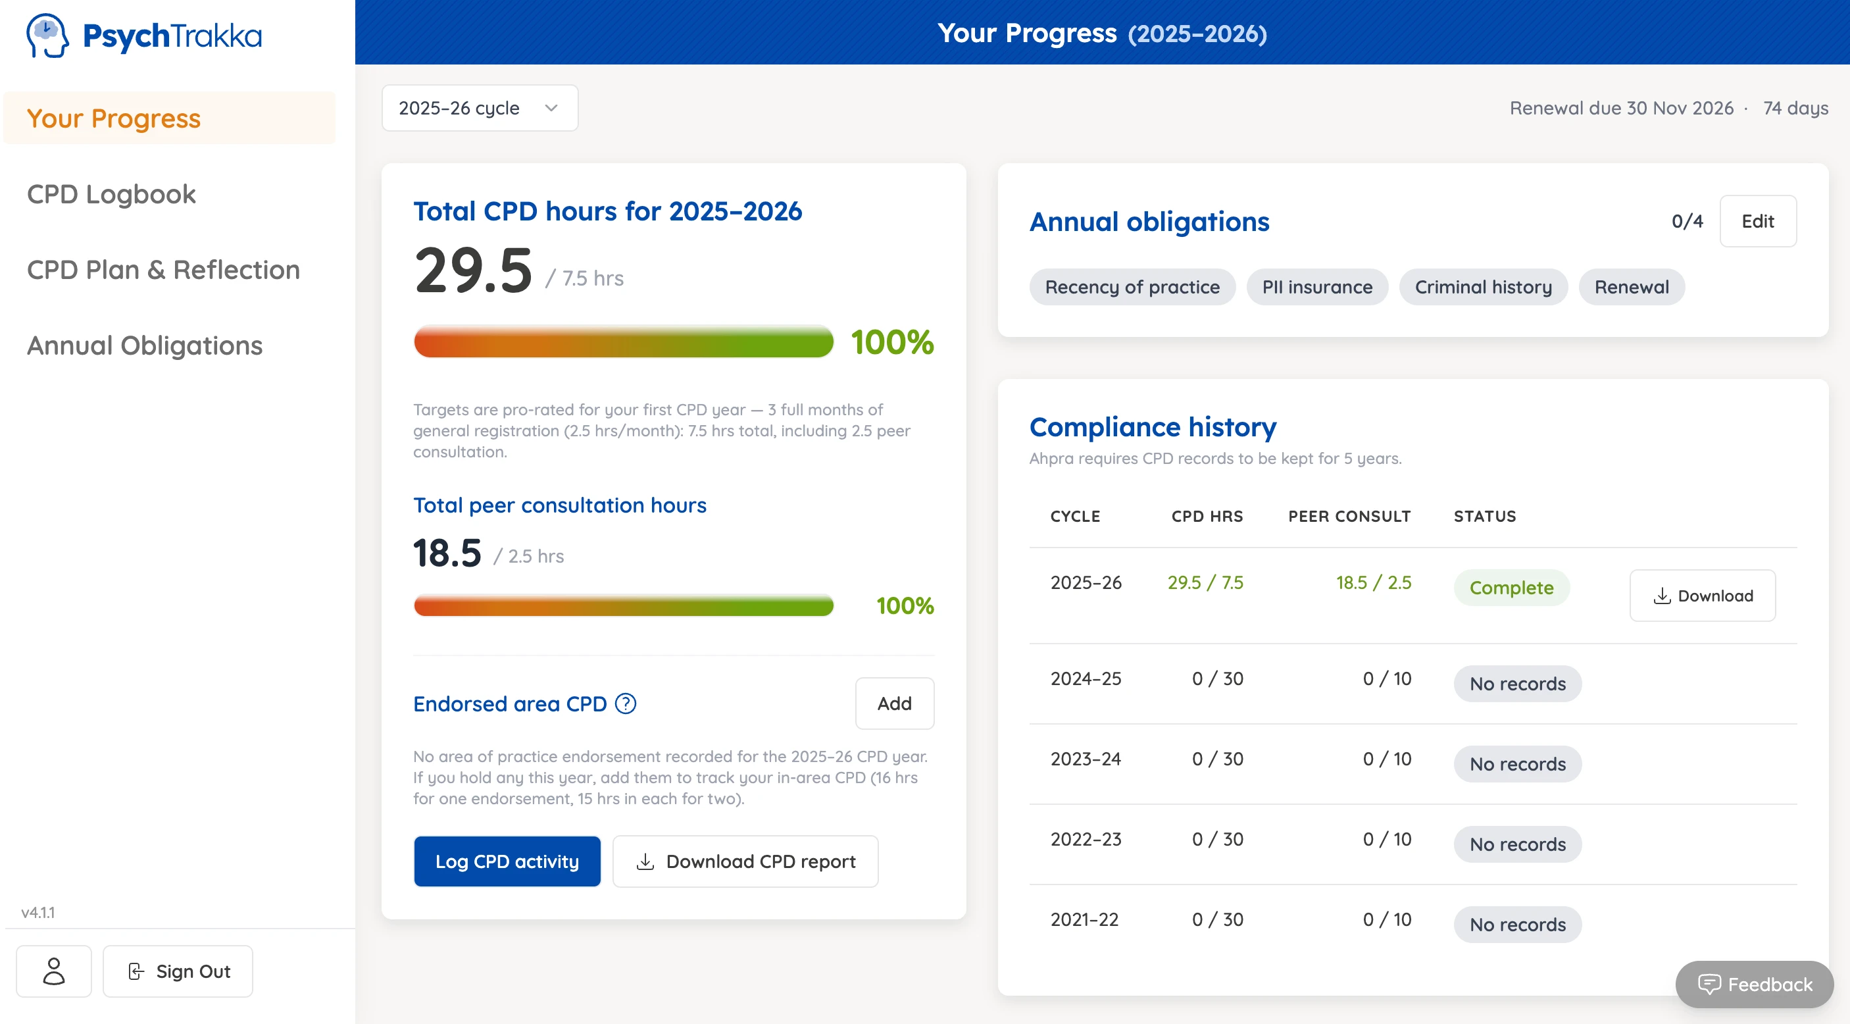Toggle the Criminal history obligation chip
The height and width of the screenshot is (1024, 1850).
[1483, 287]
